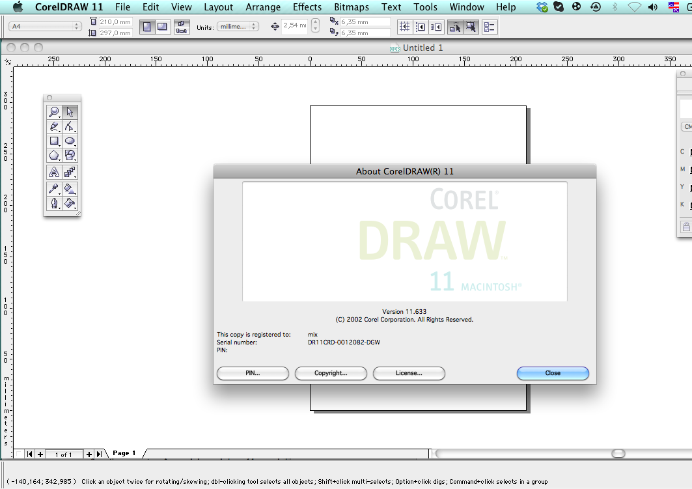Toggle Draw Complex Objects when moving button
This screenshot has width=692, height=489.
454,27
